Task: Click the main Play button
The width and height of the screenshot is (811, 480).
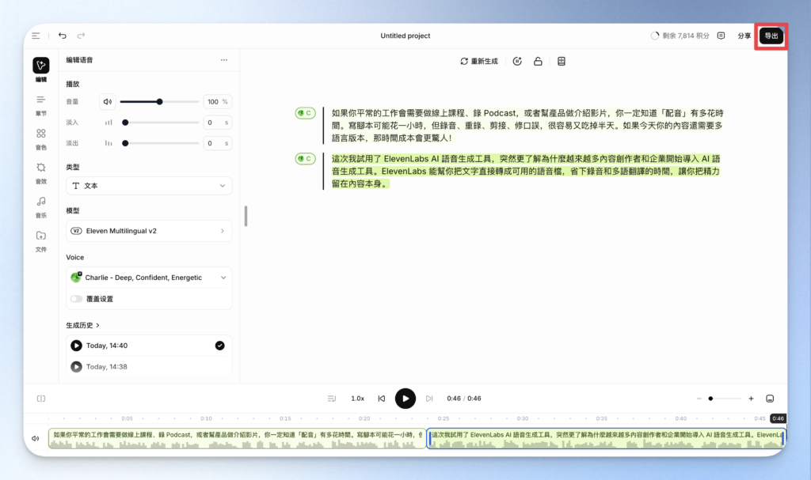Action: click(x=405, y=399)
